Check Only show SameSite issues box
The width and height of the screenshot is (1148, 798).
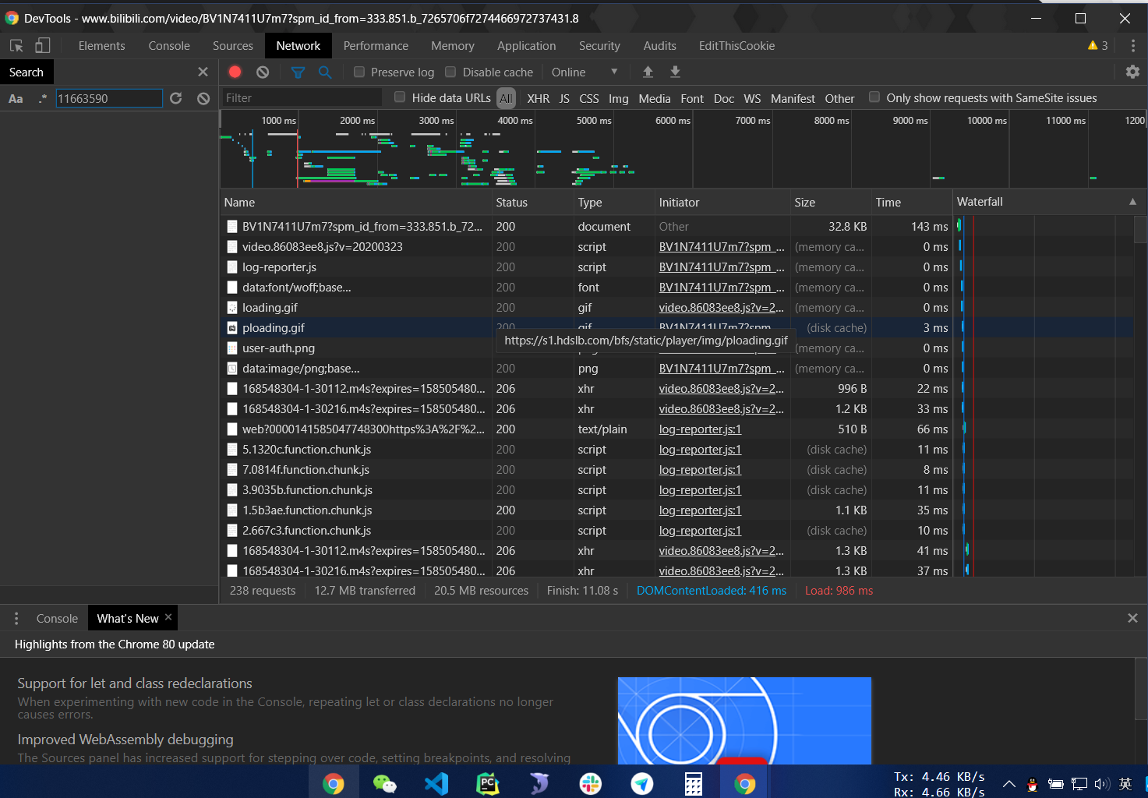pos(874,97)
